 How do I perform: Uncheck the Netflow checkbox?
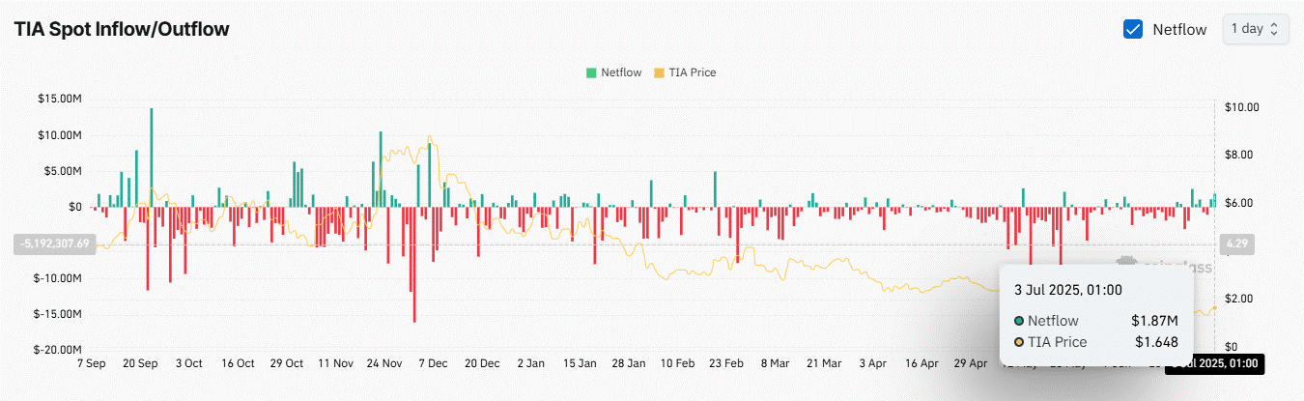pyautogui.click(x=1133, y=29)
